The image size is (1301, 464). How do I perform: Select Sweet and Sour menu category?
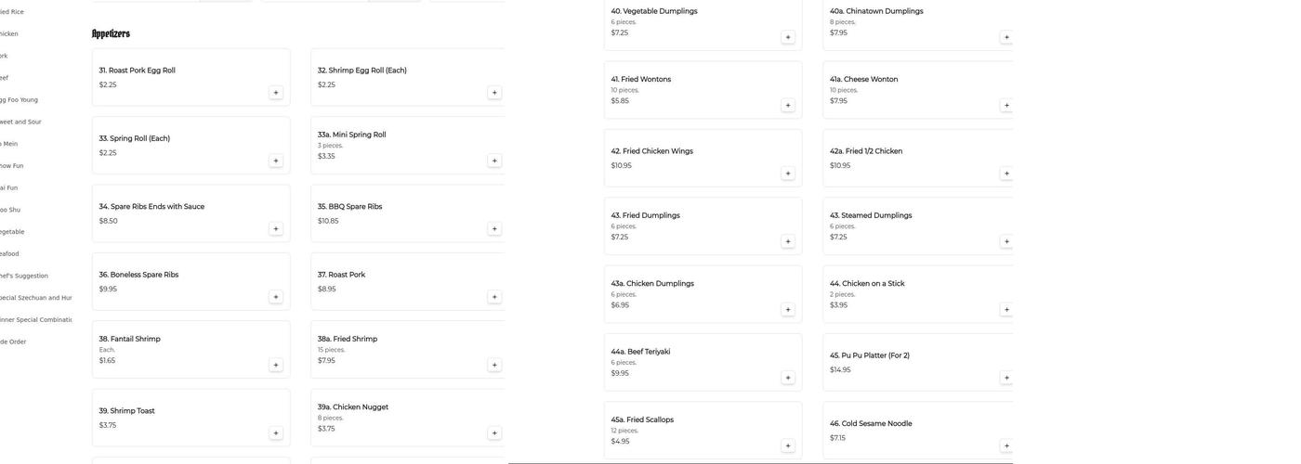point(20,122)
